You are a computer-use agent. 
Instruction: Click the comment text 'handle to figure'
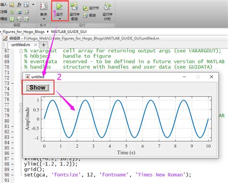coord(87,56)
